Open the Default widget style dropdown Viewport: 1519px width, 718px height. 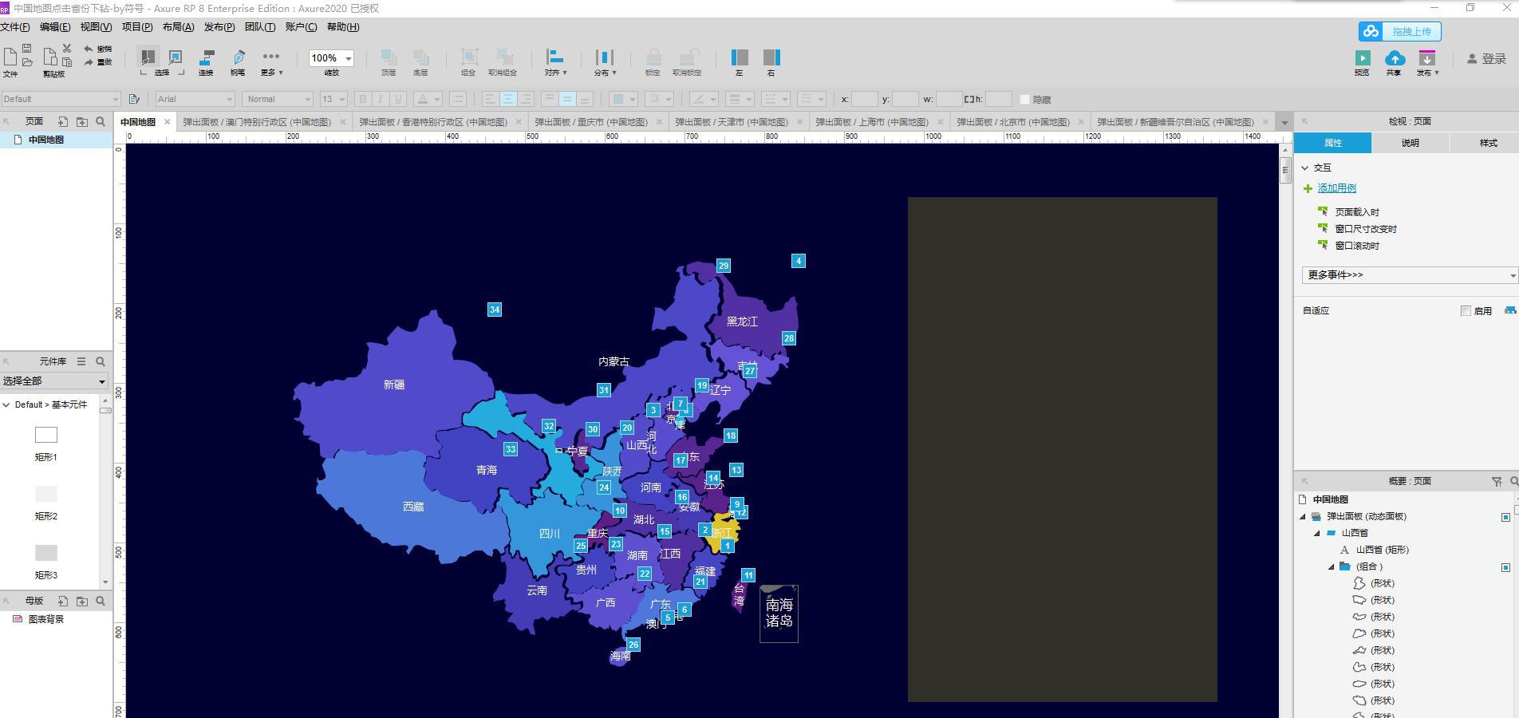pyautogui.click(x=61, y=99)
